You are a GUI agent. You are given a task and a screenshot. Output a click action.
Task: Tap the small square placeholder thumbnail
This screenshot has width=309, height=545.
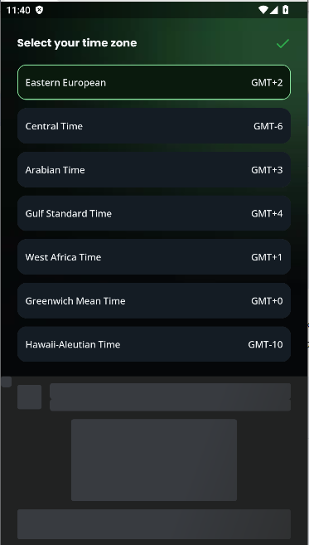pos(30,397)
